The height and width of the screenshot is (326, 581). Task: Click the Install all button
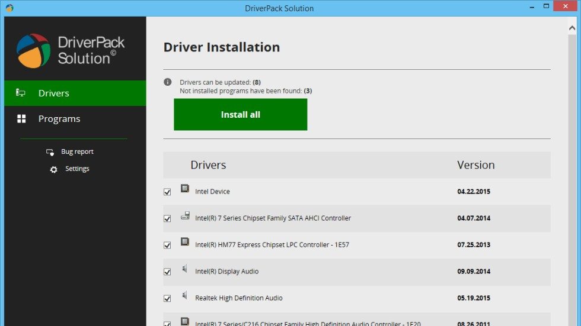[241, 115]
